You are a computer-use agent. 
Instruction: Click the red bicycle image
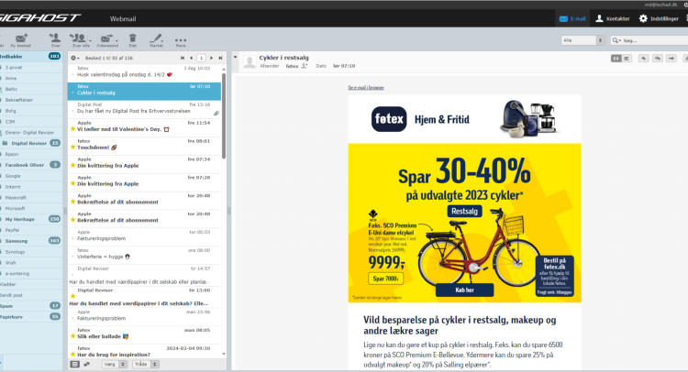(x=478, y=247)
